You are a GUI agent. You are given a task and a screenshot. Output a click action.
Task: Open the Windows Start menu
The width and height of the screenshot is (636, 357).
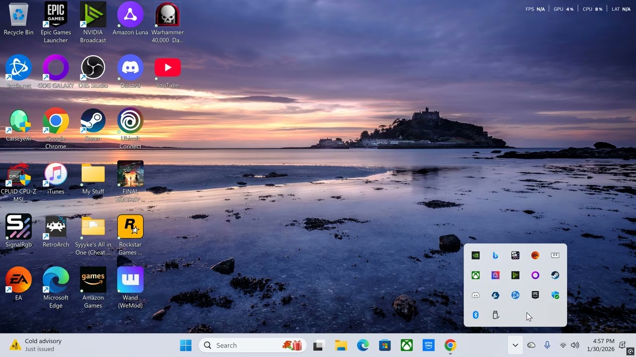[186, 345]
